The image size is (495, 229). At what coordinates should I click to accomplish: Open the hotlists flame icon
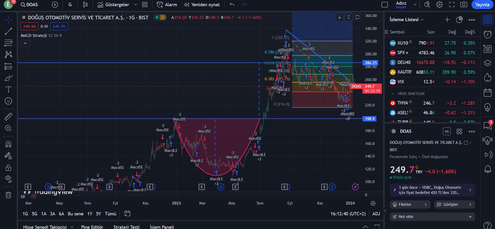click(488, 77)
